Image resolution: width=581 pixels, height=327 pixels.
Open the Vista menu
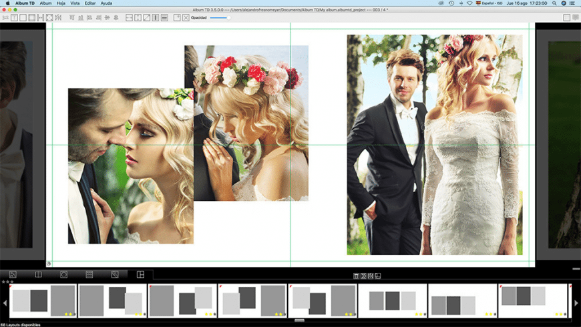[75, 3]
